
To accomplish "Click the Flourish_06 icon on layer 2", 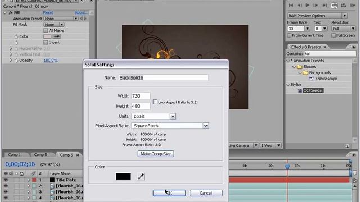I will (x=52, y=186).
